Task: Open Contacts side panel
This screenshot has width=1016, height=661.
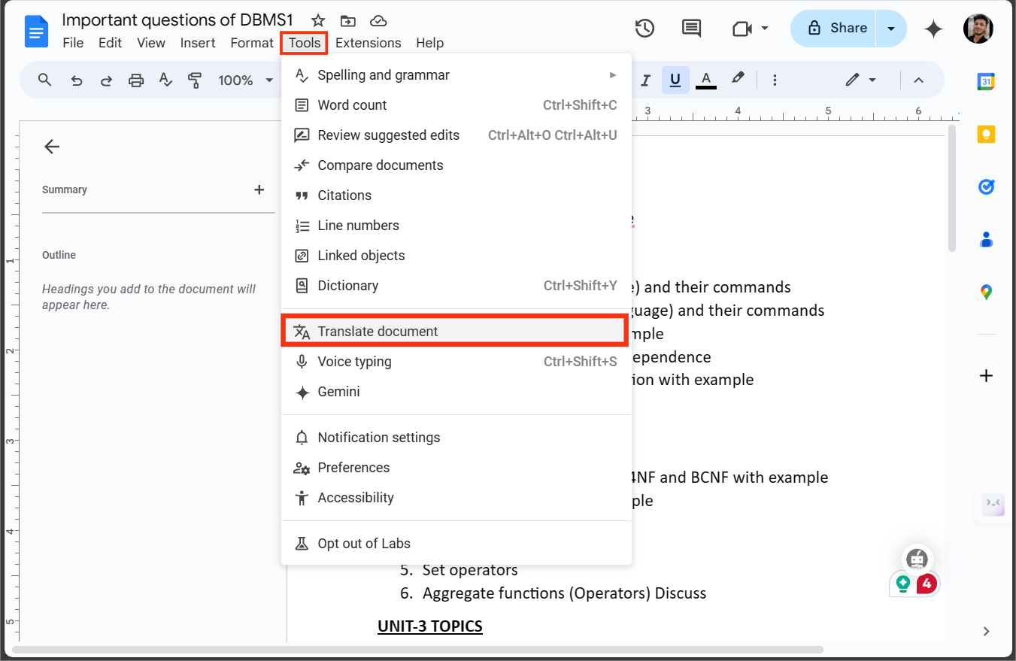Action: 987,240
